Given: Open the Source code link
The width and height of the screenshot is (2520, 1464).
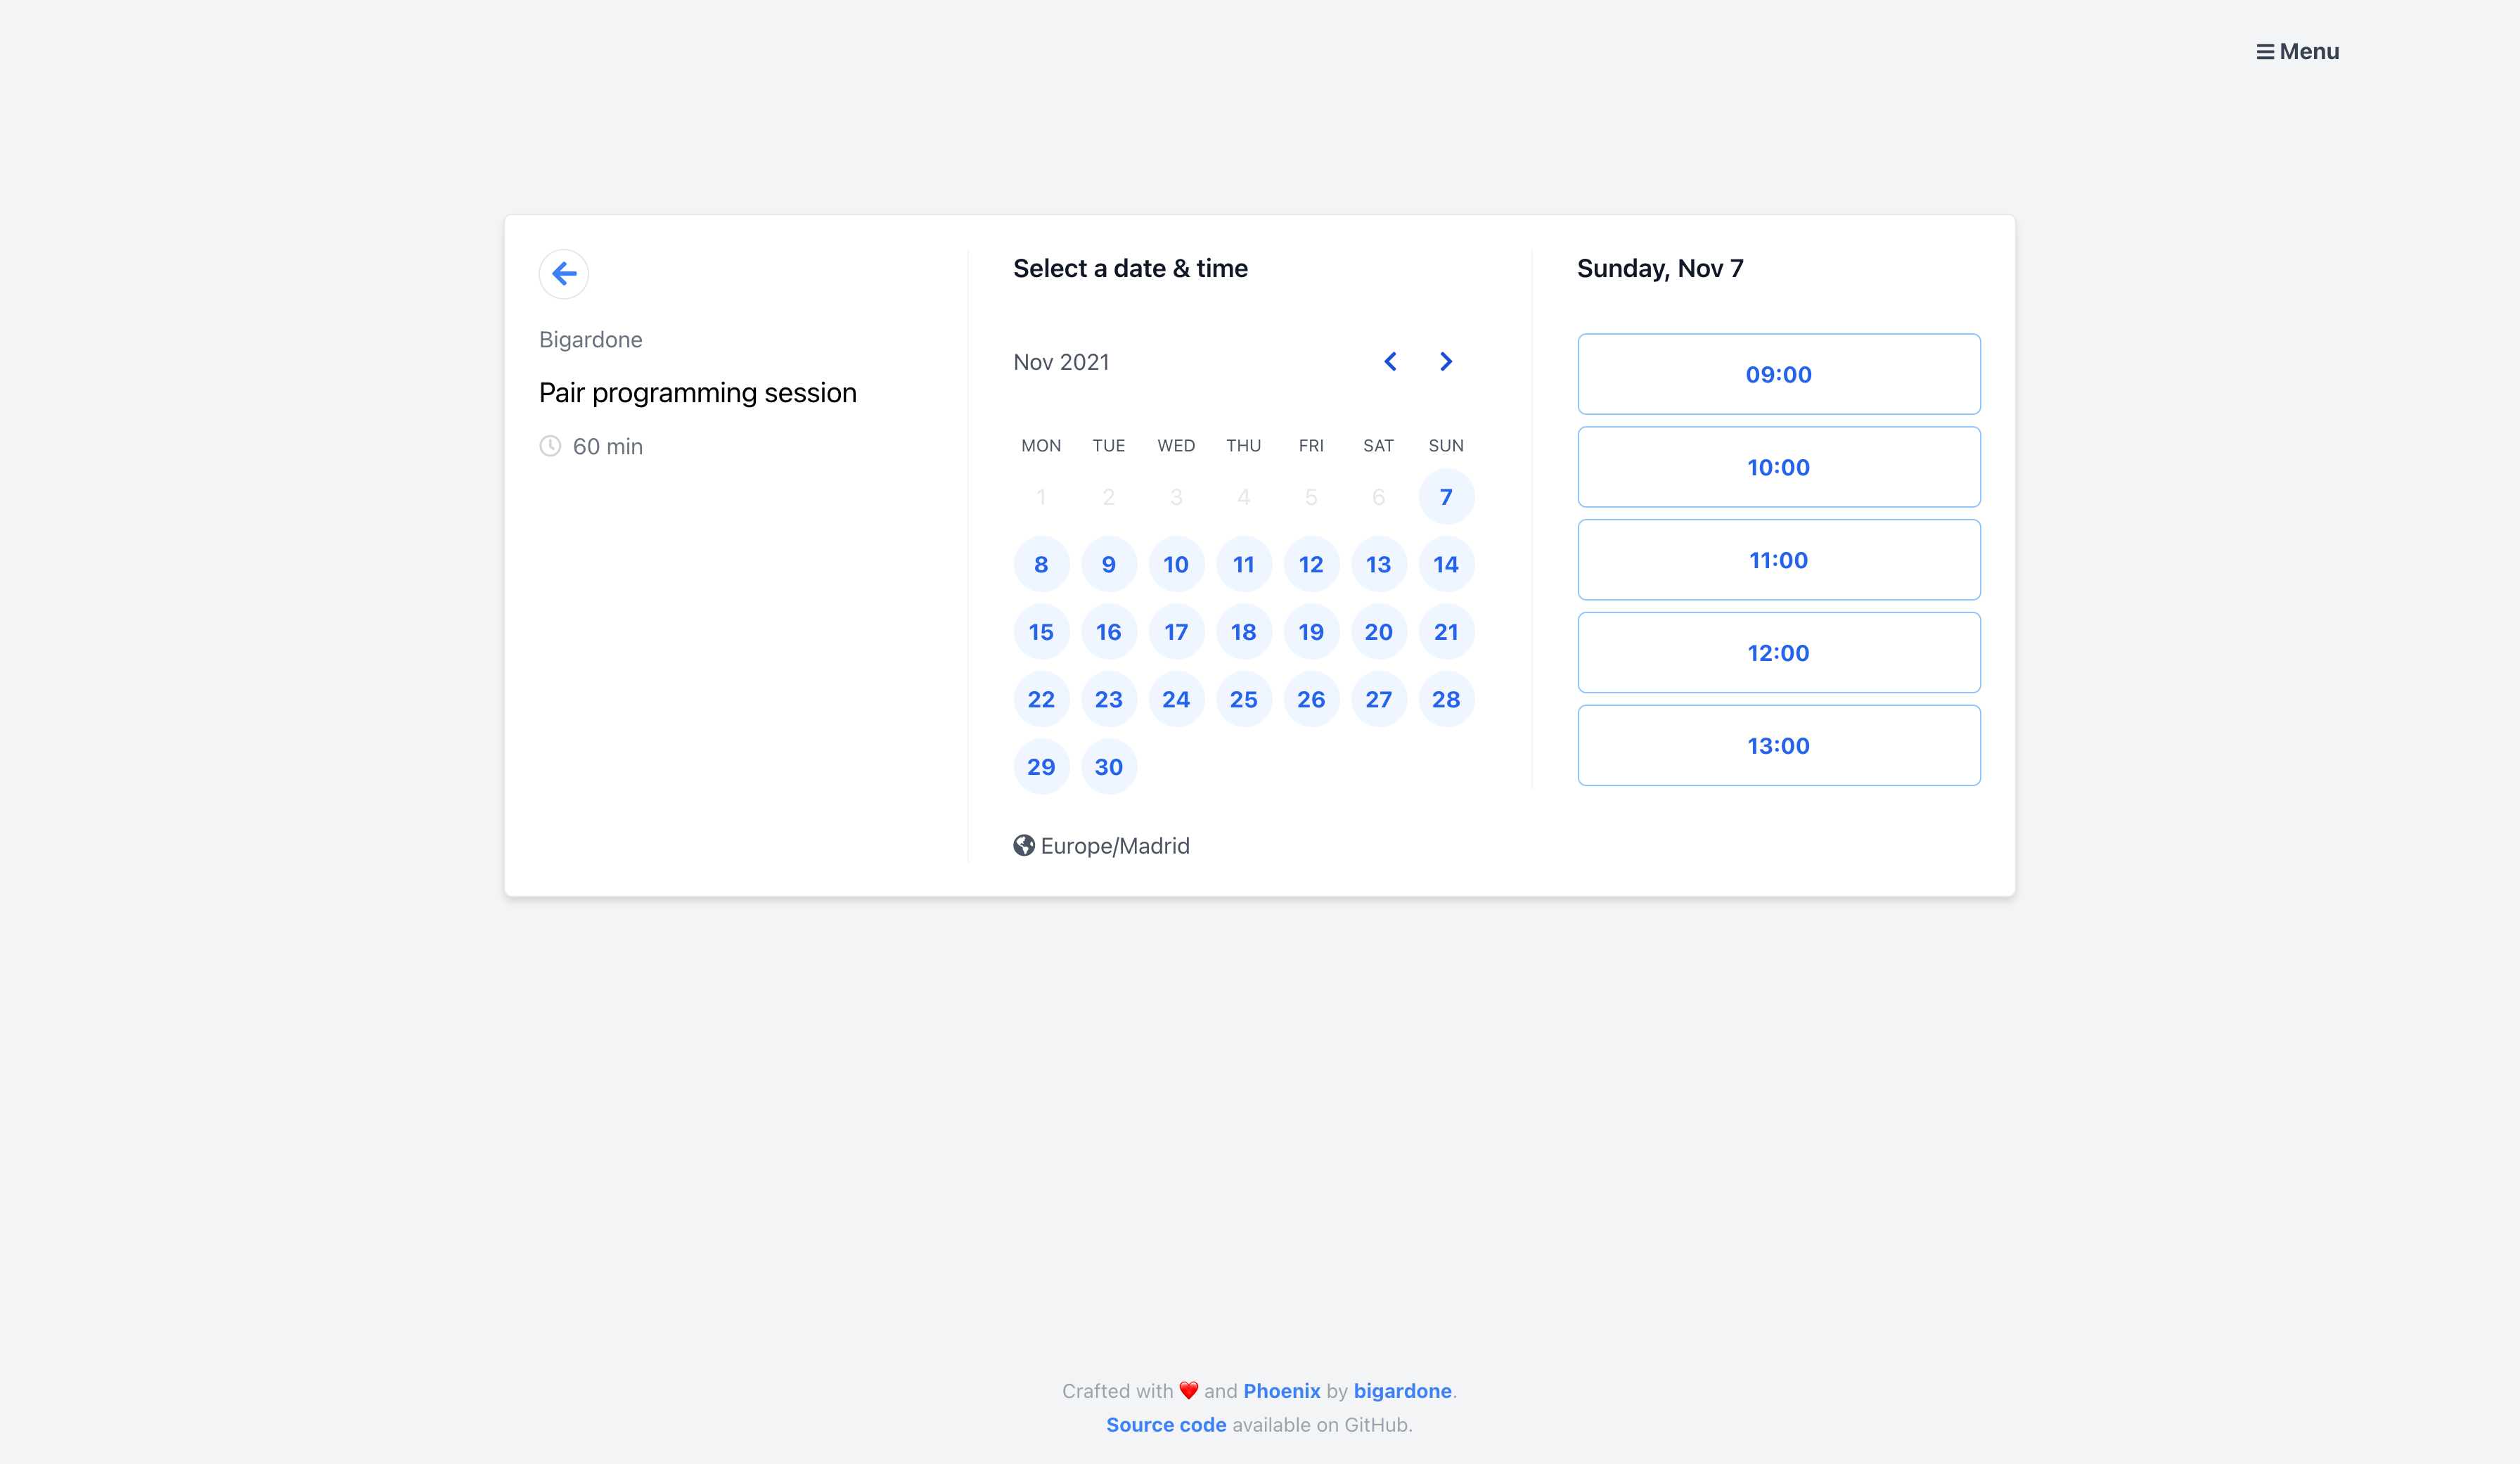Looking at the screenshot, I should (1165, 1425).
